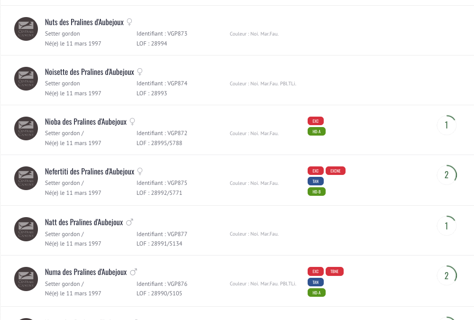This screenshot has height=320, width=474.
Task: Open Noisette des Pralines d'Aubejoux profile
Action: (x=90, y=72)
